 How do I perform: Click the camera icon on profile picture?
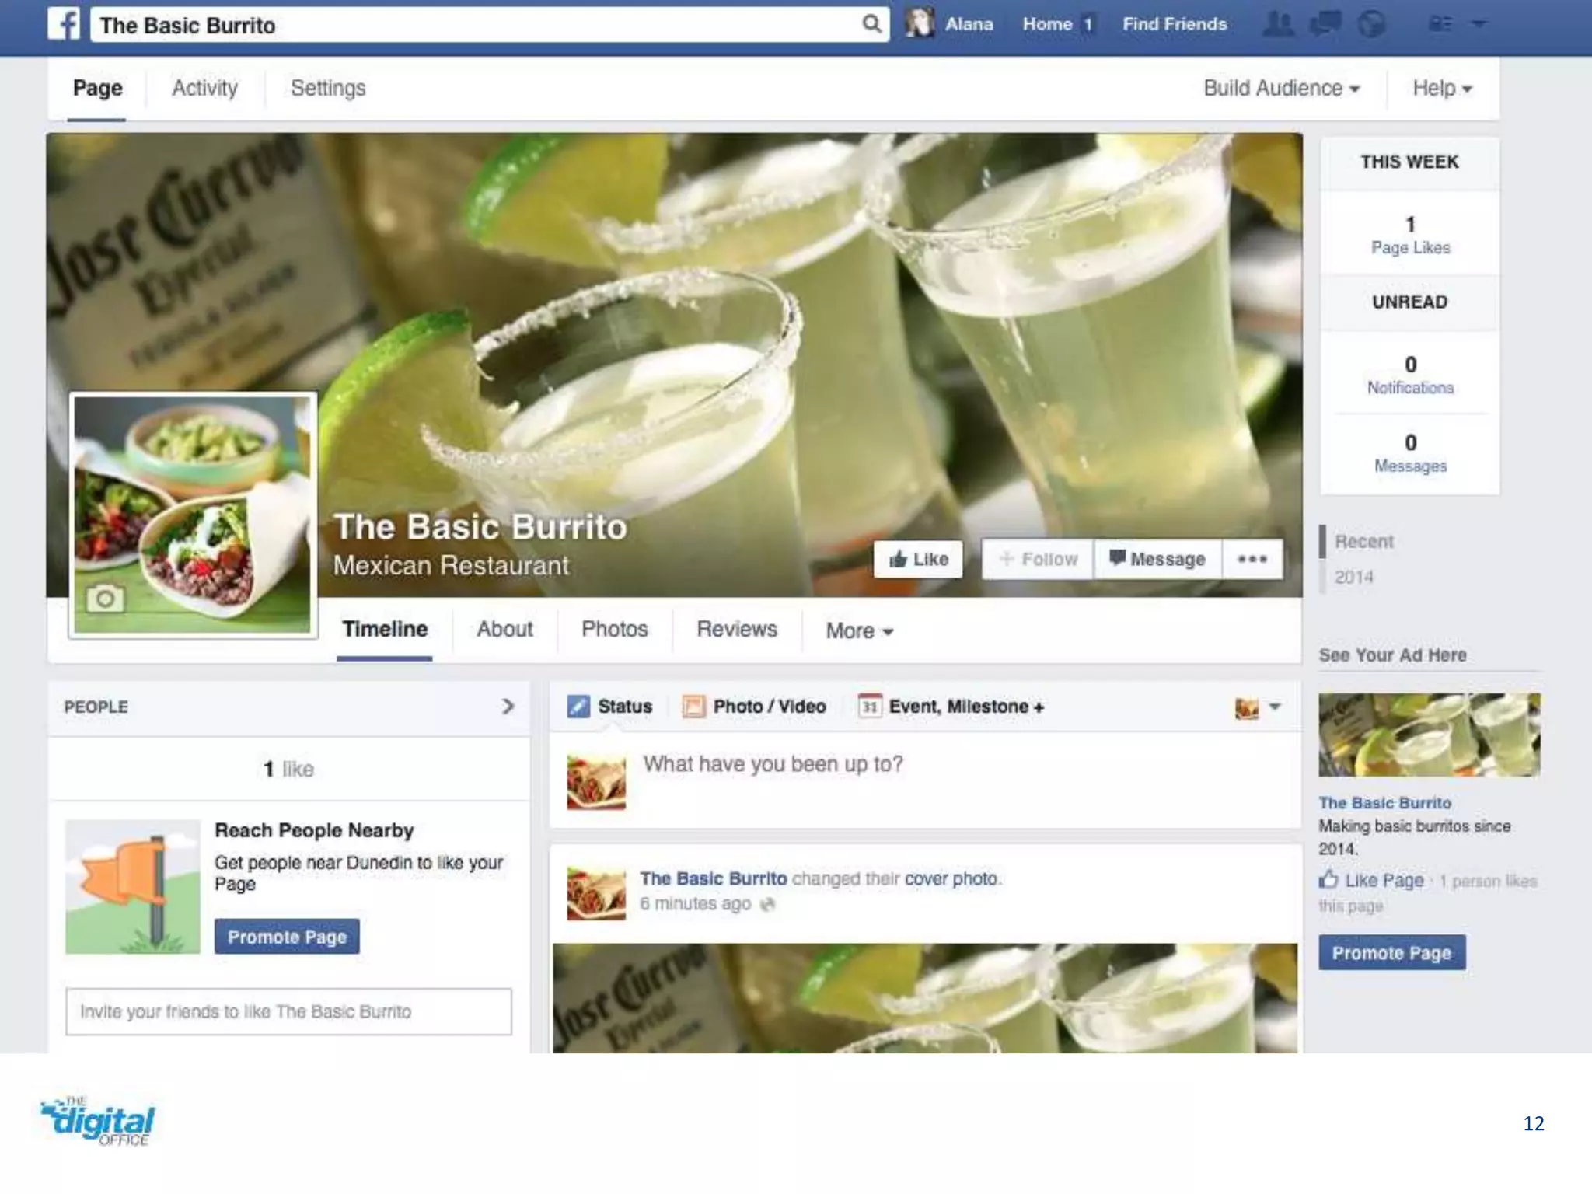pyautogui.click(x=105, y=599)
